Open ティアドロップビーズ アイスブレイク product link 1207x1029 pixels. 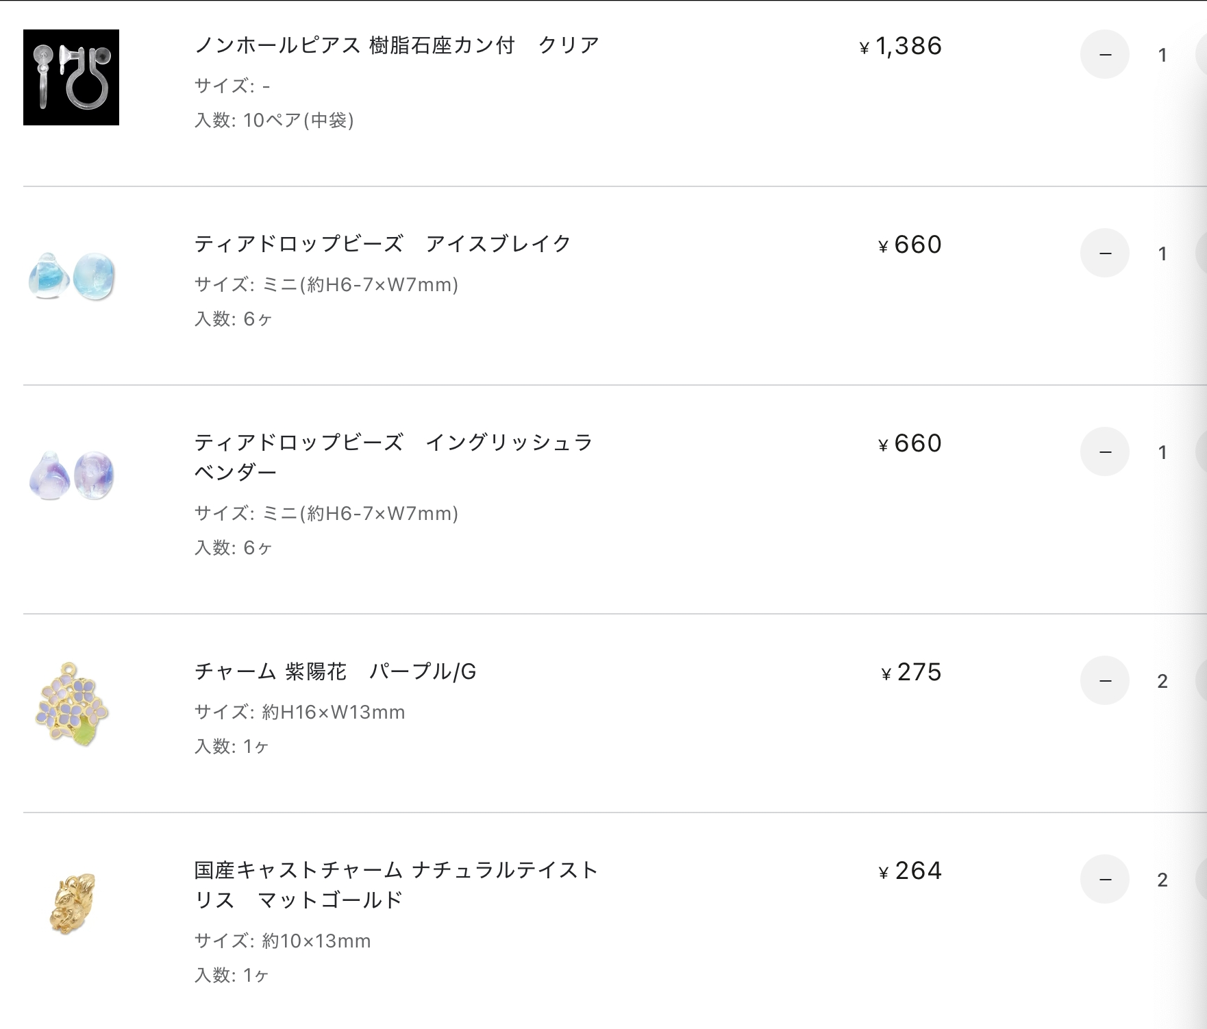tap(382, 244)
